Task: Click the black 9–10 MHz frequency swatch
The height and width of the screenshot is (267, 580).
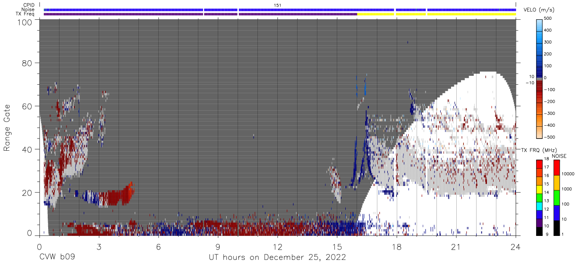Action: click(x=539, y=231)
